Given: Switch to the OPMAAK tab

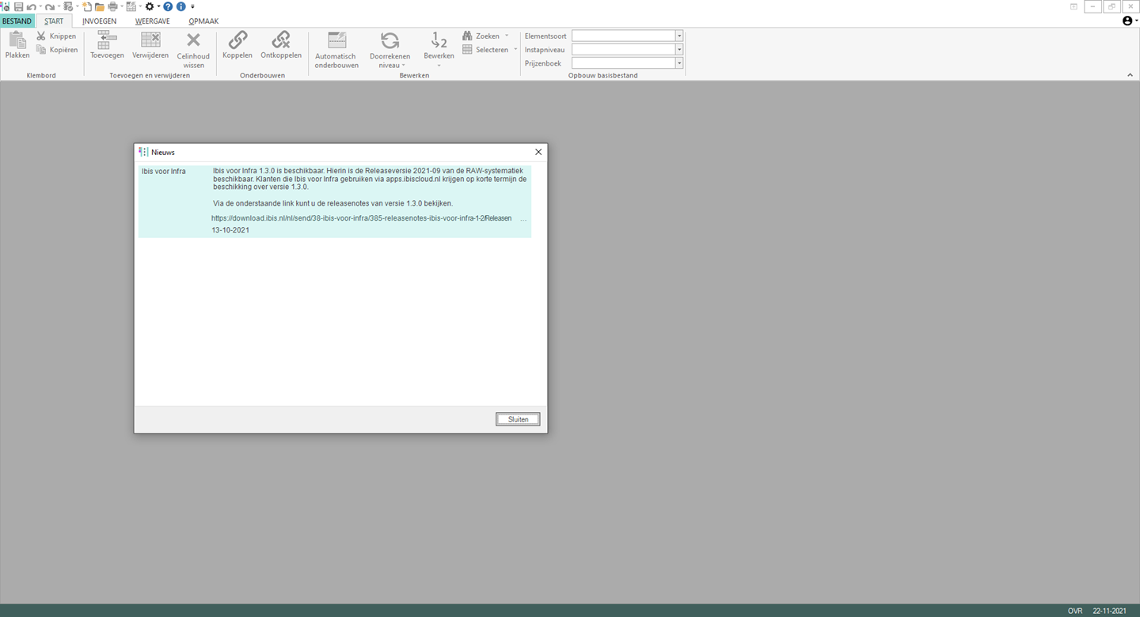Looking at the screenshot, I should click(203, 21).
